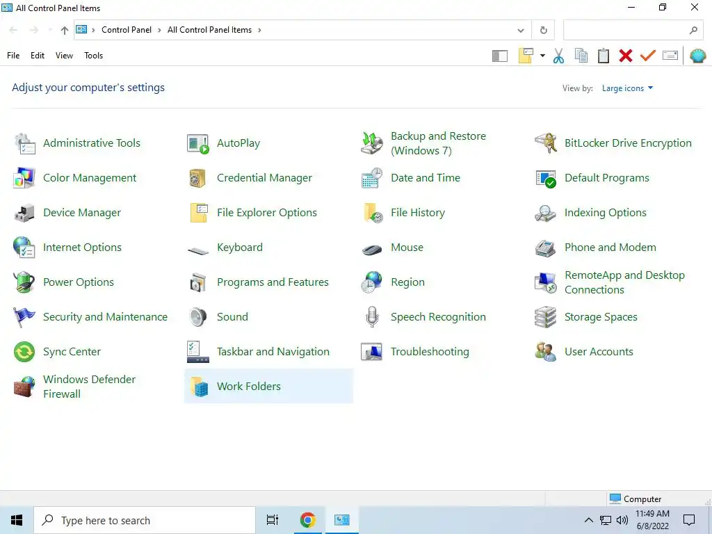Viewport: 712px width, 534px height.
Task: Open the AutoPlay icon
Action: click(198, 143)
